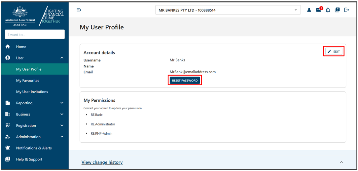Expand the Reporting menu chevron
The image size is (358, 171).
62,103
